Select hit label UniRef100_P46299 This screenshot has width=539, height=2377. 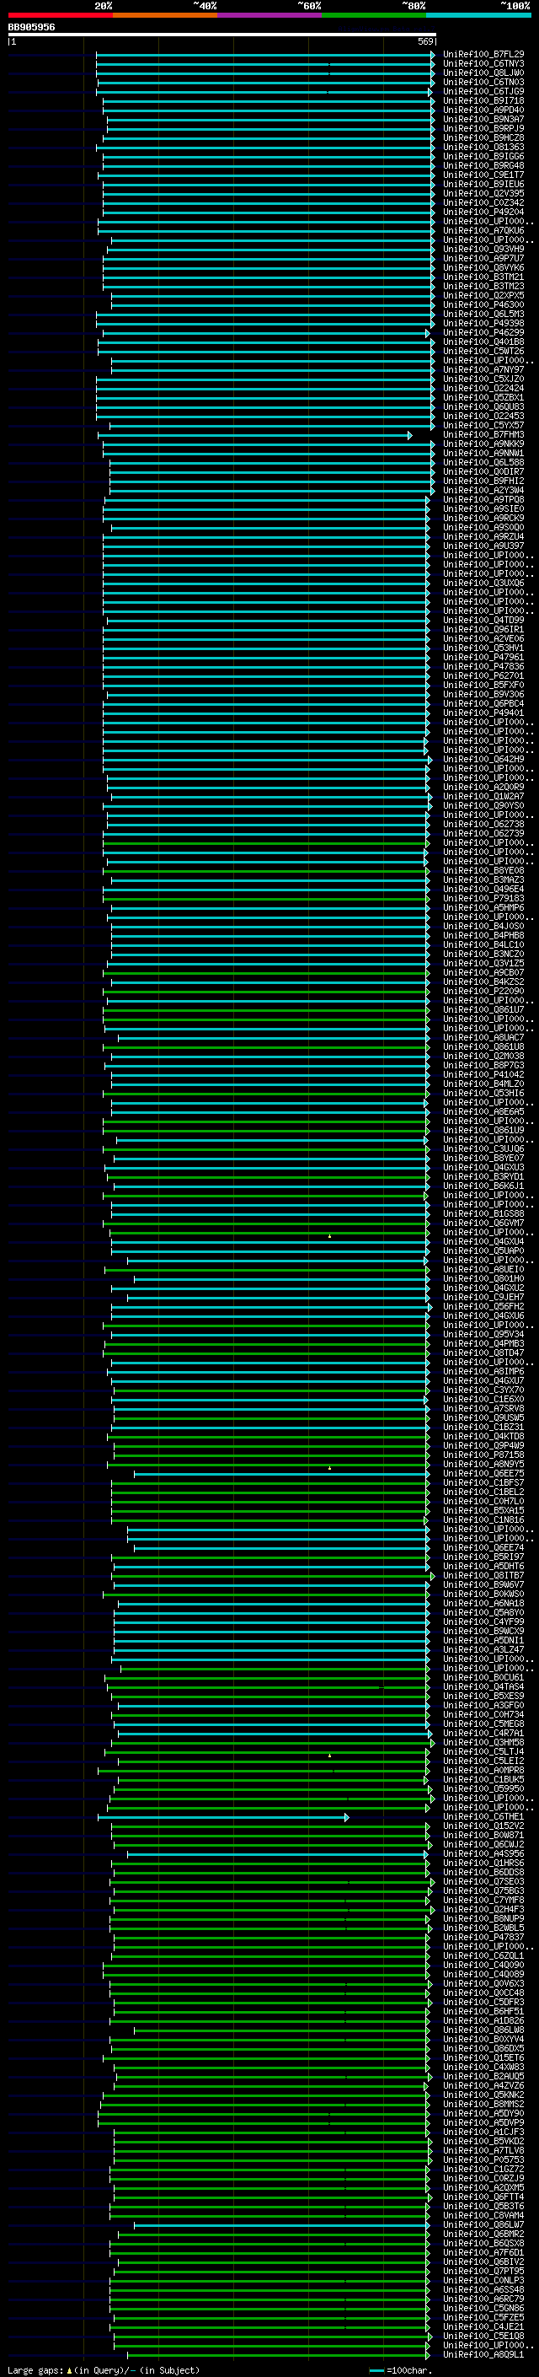click(x=483, y=332)
